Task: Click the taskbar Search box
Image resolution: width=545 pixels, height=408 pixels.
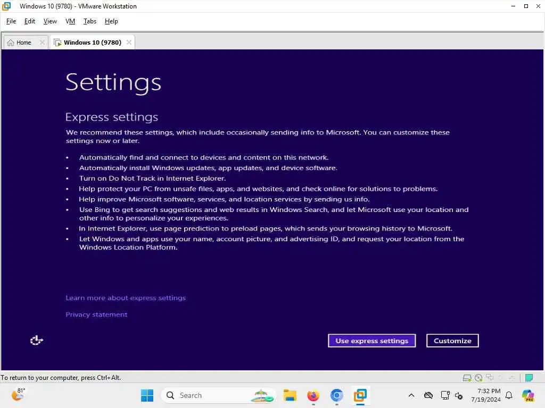Action: click(x=218, y=395)
